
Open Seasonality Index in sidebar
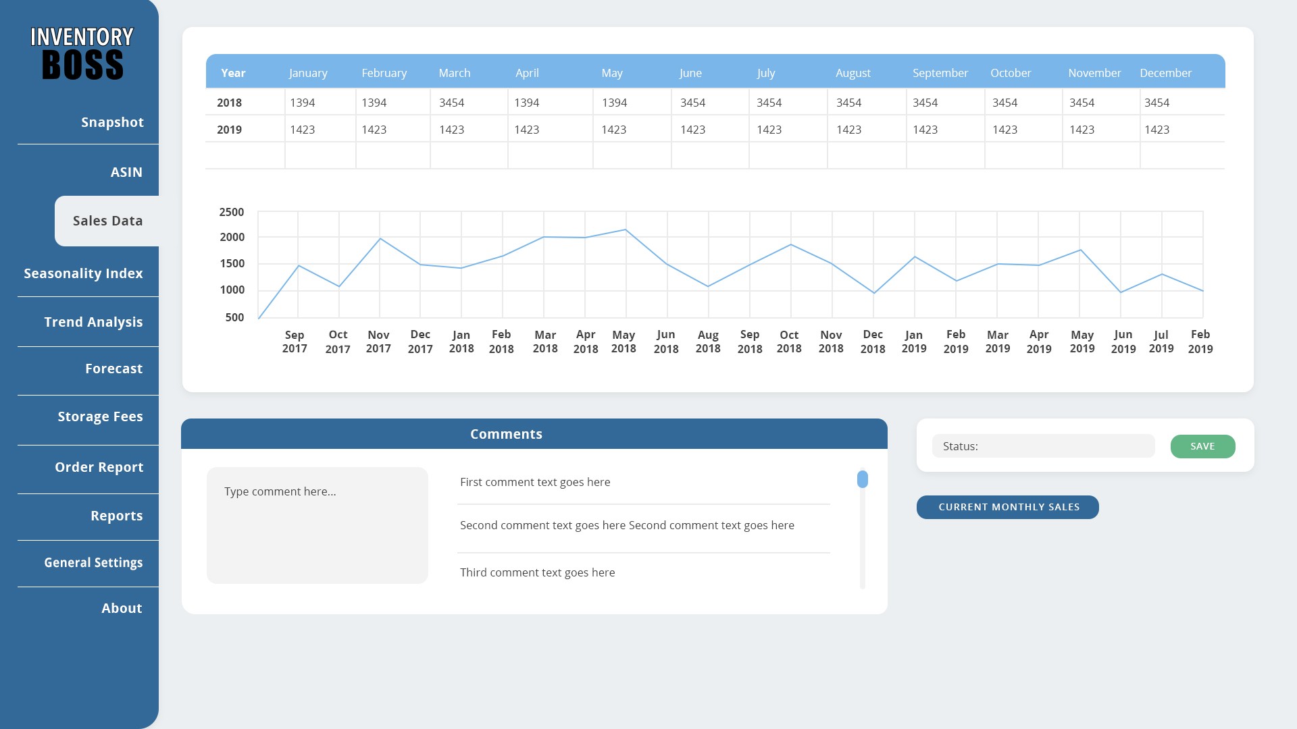point(83,273)
